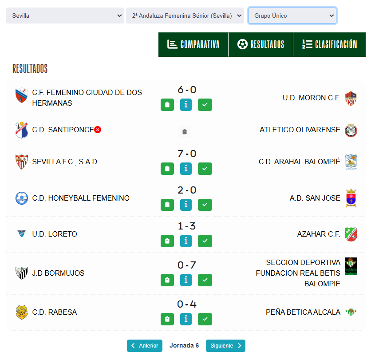Switch to the Comparativa tab
This screenshot has height=356, width=367.
(x=193, y=44)
